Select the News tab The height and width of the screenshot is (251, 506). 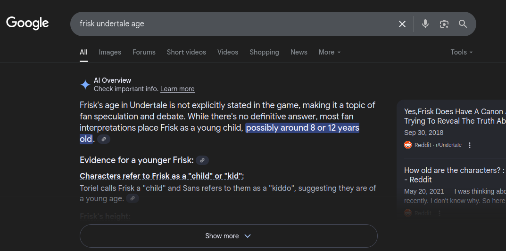point(299,52)
